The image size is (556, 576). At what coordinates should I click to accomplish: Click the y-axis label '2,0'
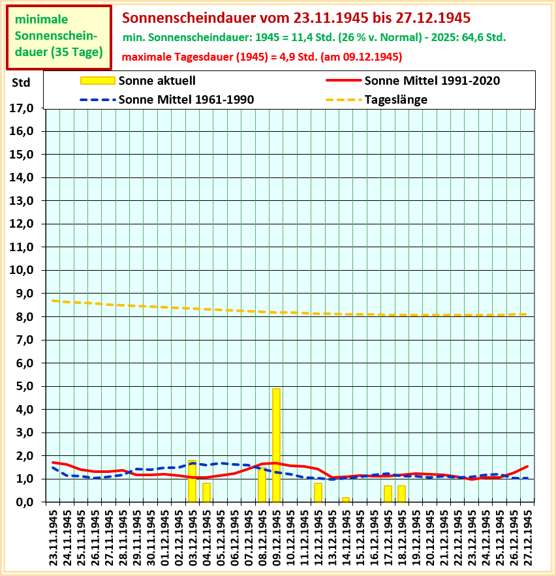tap(25, 455)
